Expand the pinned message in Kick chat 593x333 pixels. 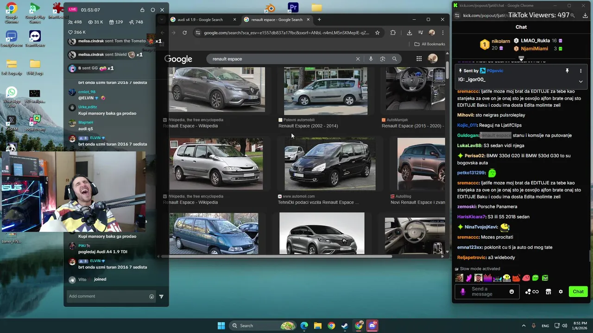click(x=580, y=81)
